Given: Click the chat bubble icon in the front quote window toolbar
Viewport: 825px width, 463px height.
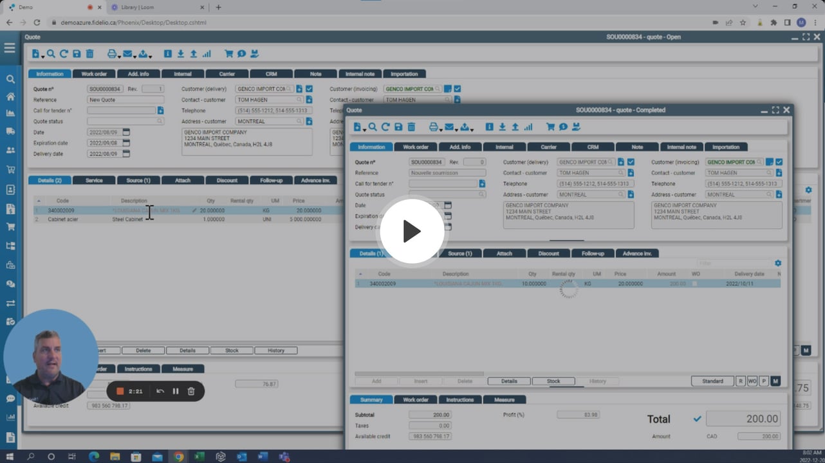Looking at the screenshot, I should (x=563, y=127).
